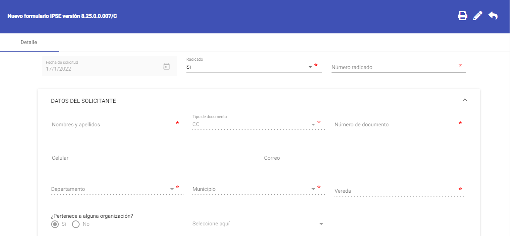Focus the Correo input field
This screenshot has height=236, width=510.
pyautogui.click(x=364, y=158)
